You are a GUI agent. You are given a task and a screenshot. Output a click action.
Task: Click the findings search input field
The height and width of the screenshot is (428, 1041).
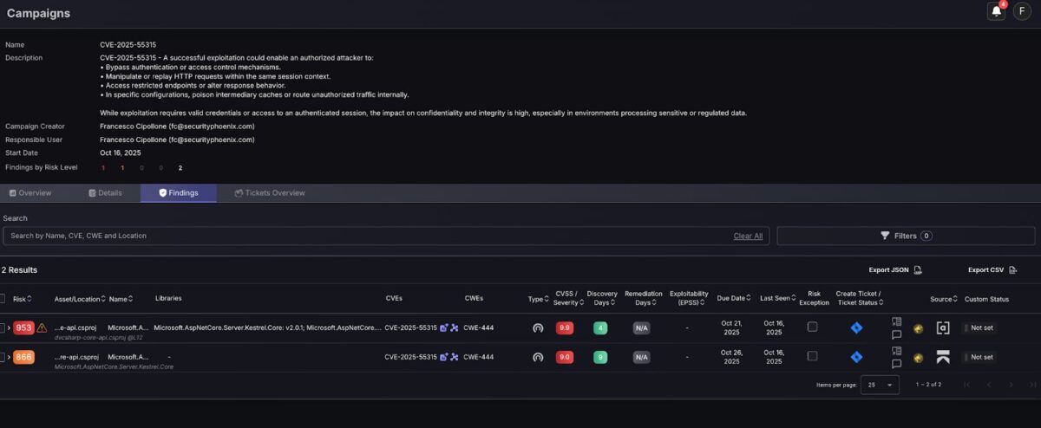coord(364,236)
